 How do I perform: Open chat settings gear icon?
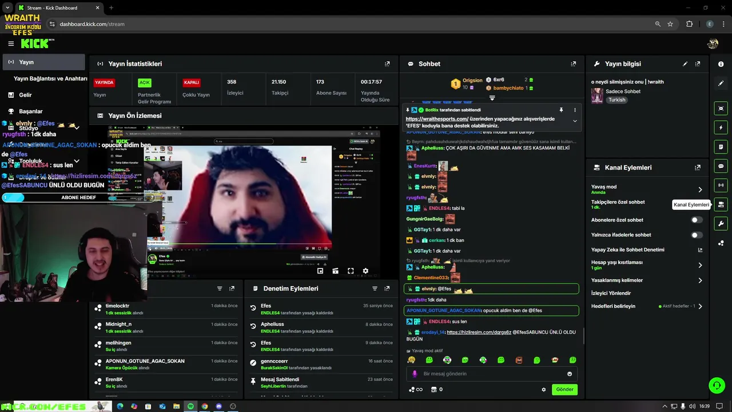pyautogui.click(x=544, y=390)
